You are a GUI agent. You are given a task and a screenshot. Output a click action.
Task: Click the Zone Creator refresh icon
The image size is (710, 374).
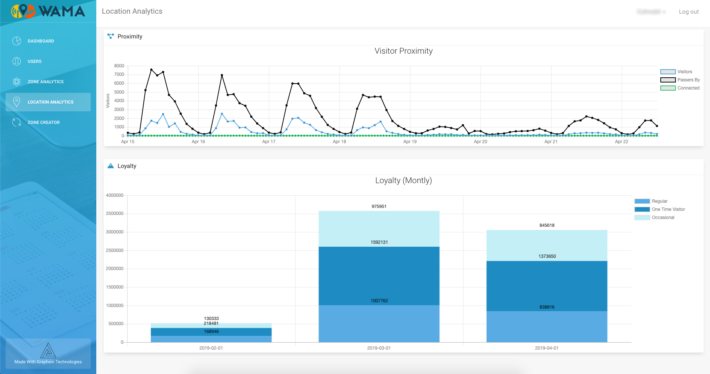tap(17, 122)
